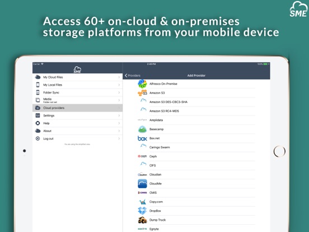Open My Local Files menu item
309x232 pixels.
click(77, 85)
